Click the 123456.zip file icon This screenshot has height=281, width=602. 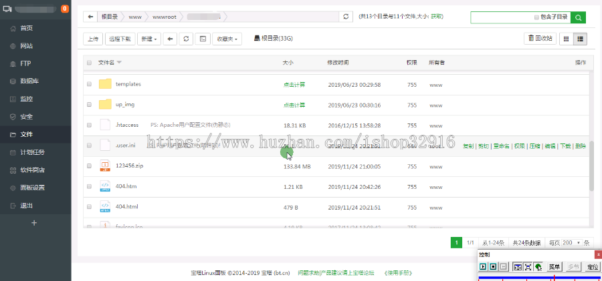coord(105,166)
